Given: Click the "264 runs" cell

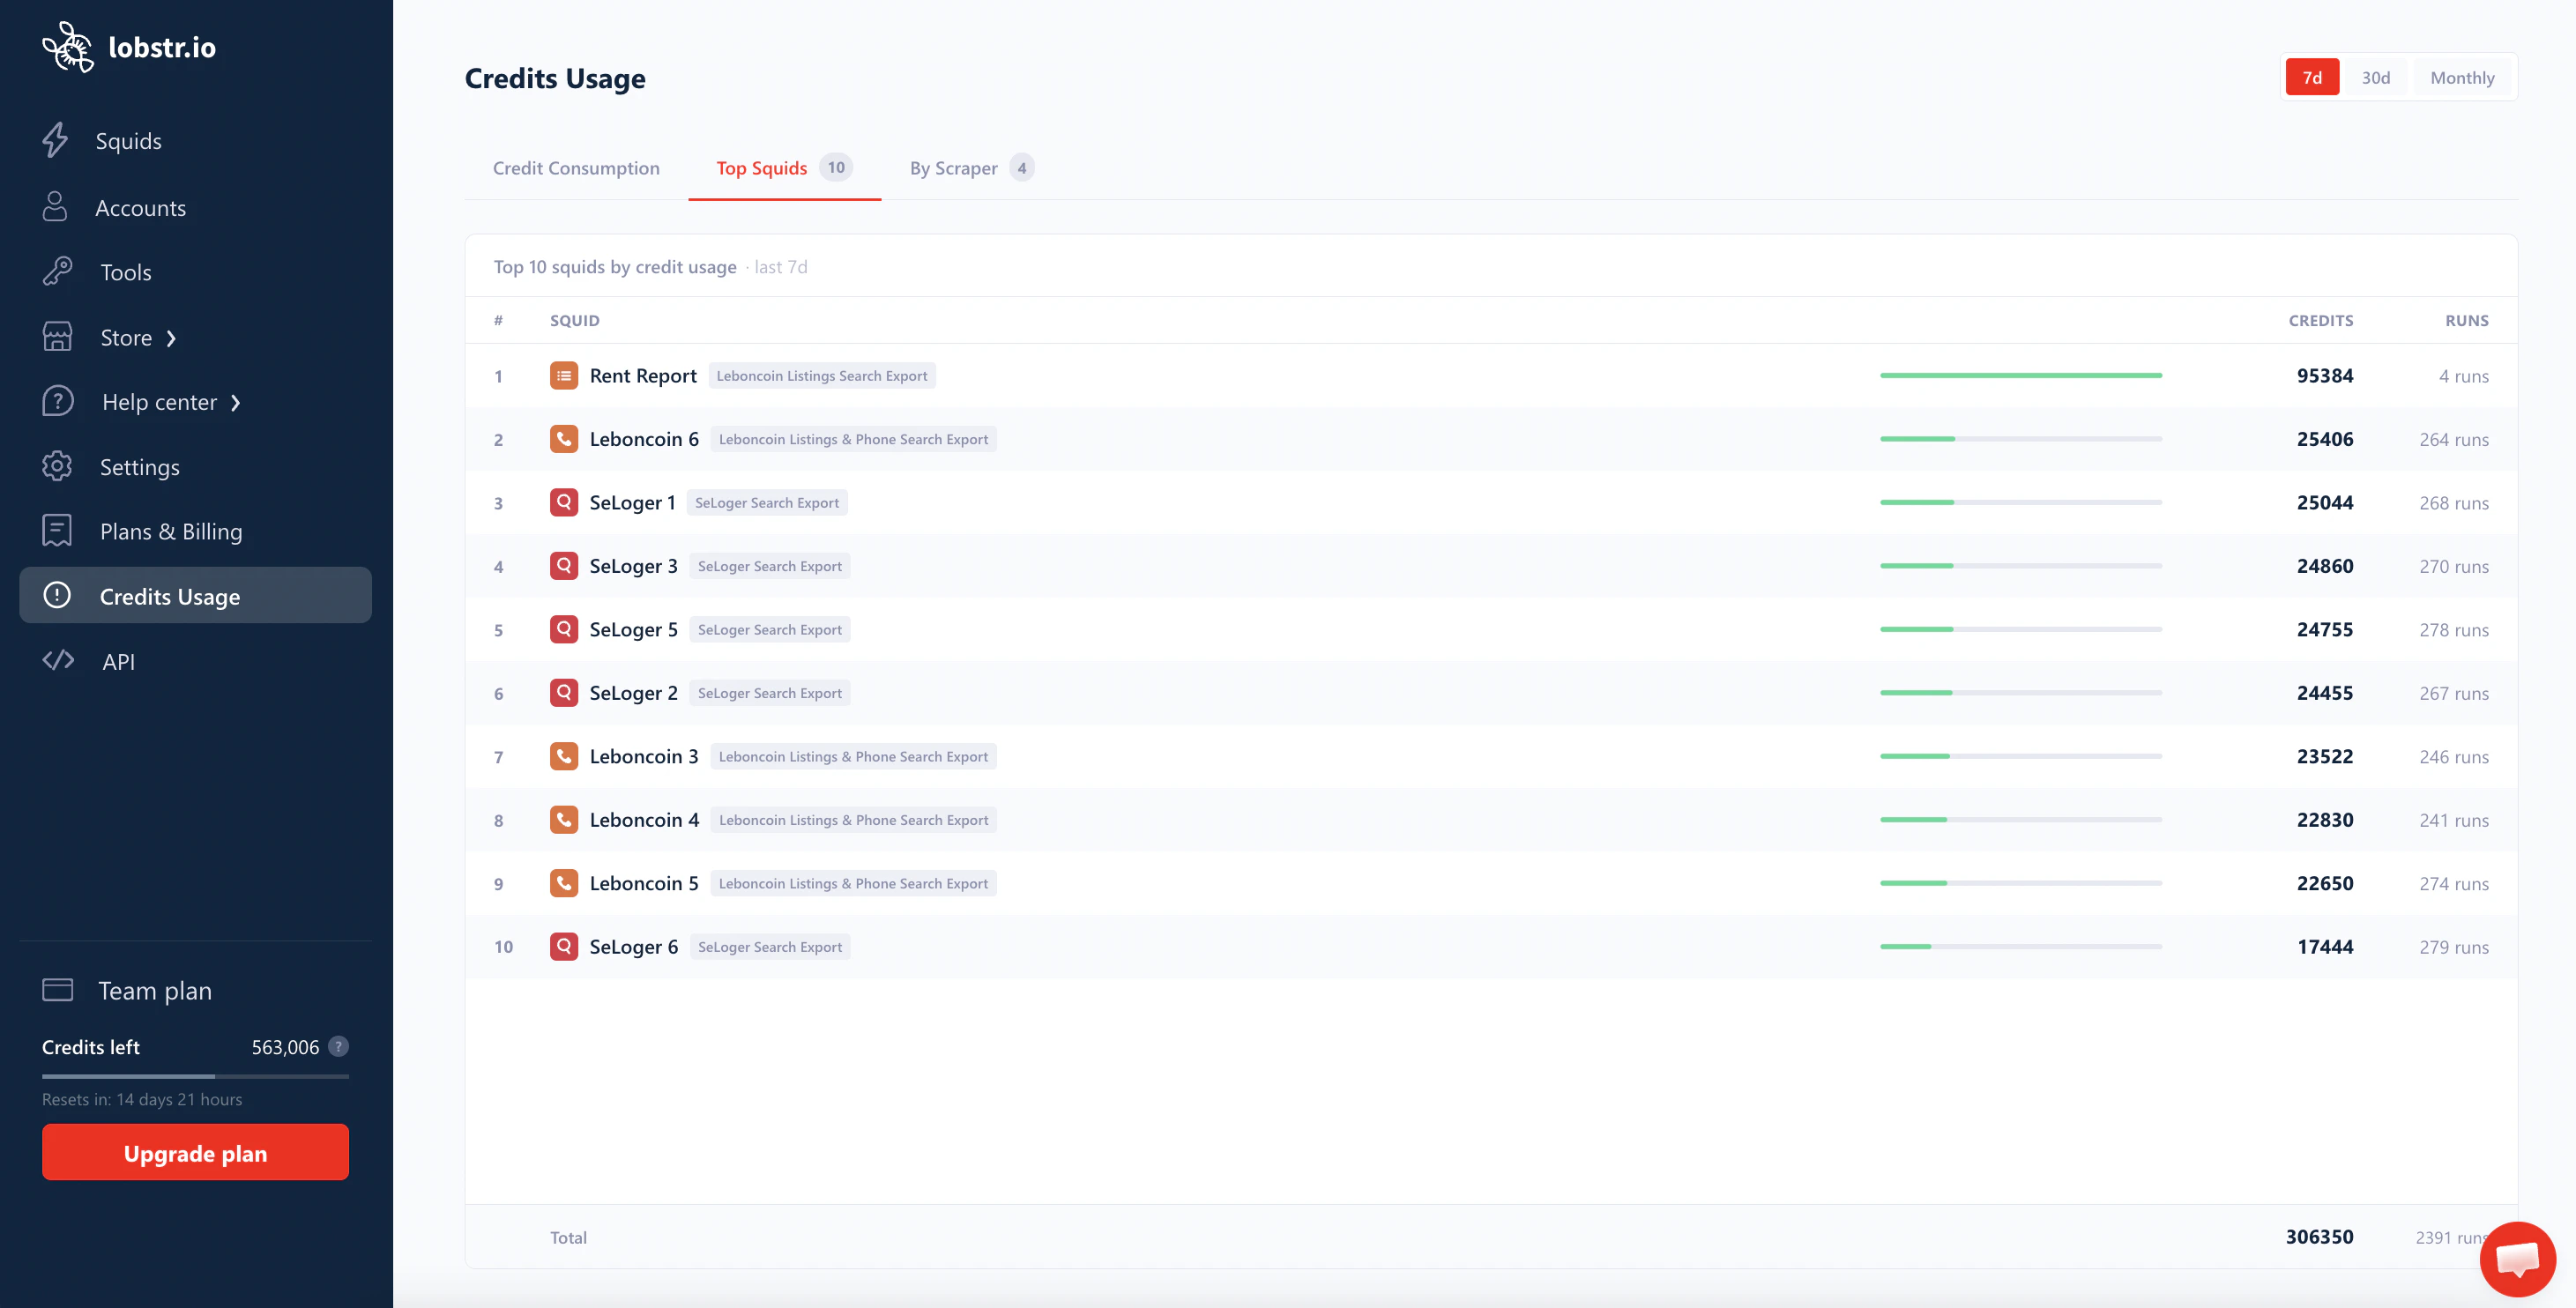Looking at the screenshot, I should click(x=2453, y=439).
